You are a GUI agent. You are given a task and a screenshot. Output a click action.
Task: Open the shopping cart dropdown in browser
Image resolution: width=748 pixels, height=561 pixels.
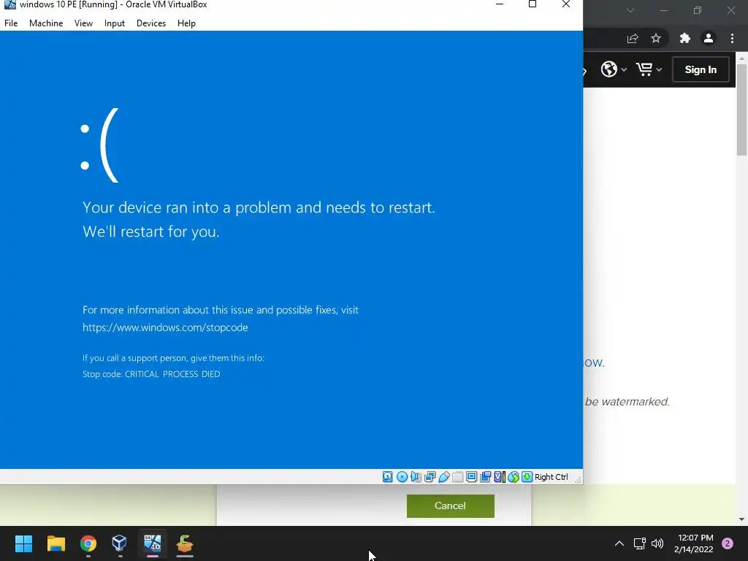click(x=649, y=69)
